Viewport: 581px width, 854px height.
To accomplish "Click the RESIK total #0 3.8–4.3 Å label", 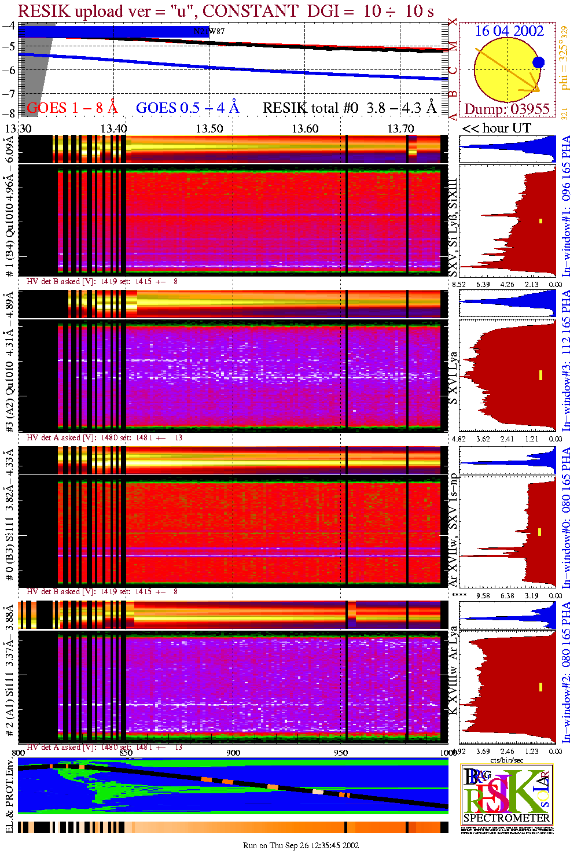I will (350, 108).
